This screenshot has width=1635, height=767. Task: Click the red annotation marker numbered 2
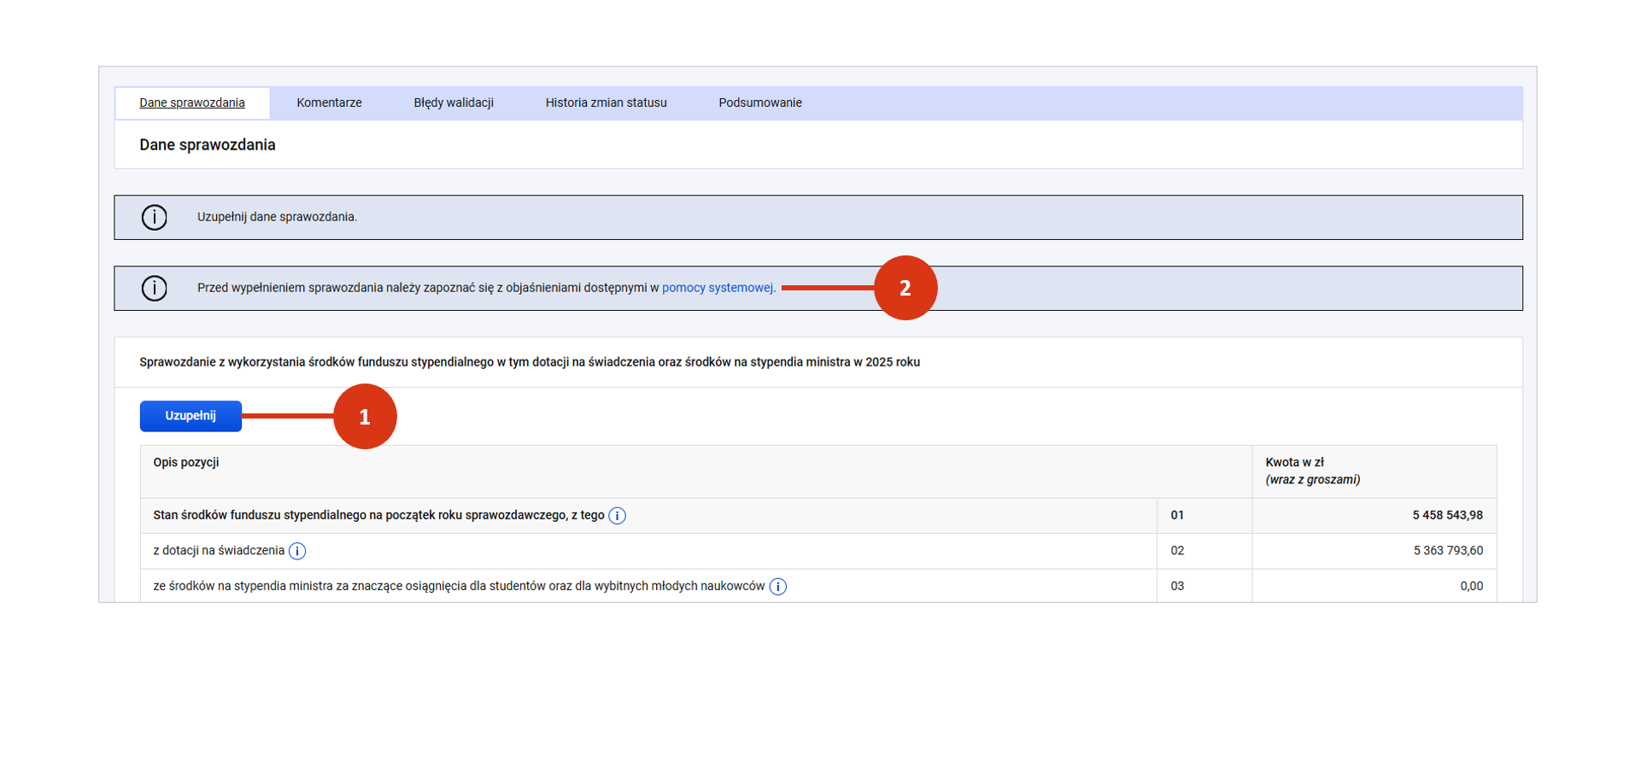point(905,288)
